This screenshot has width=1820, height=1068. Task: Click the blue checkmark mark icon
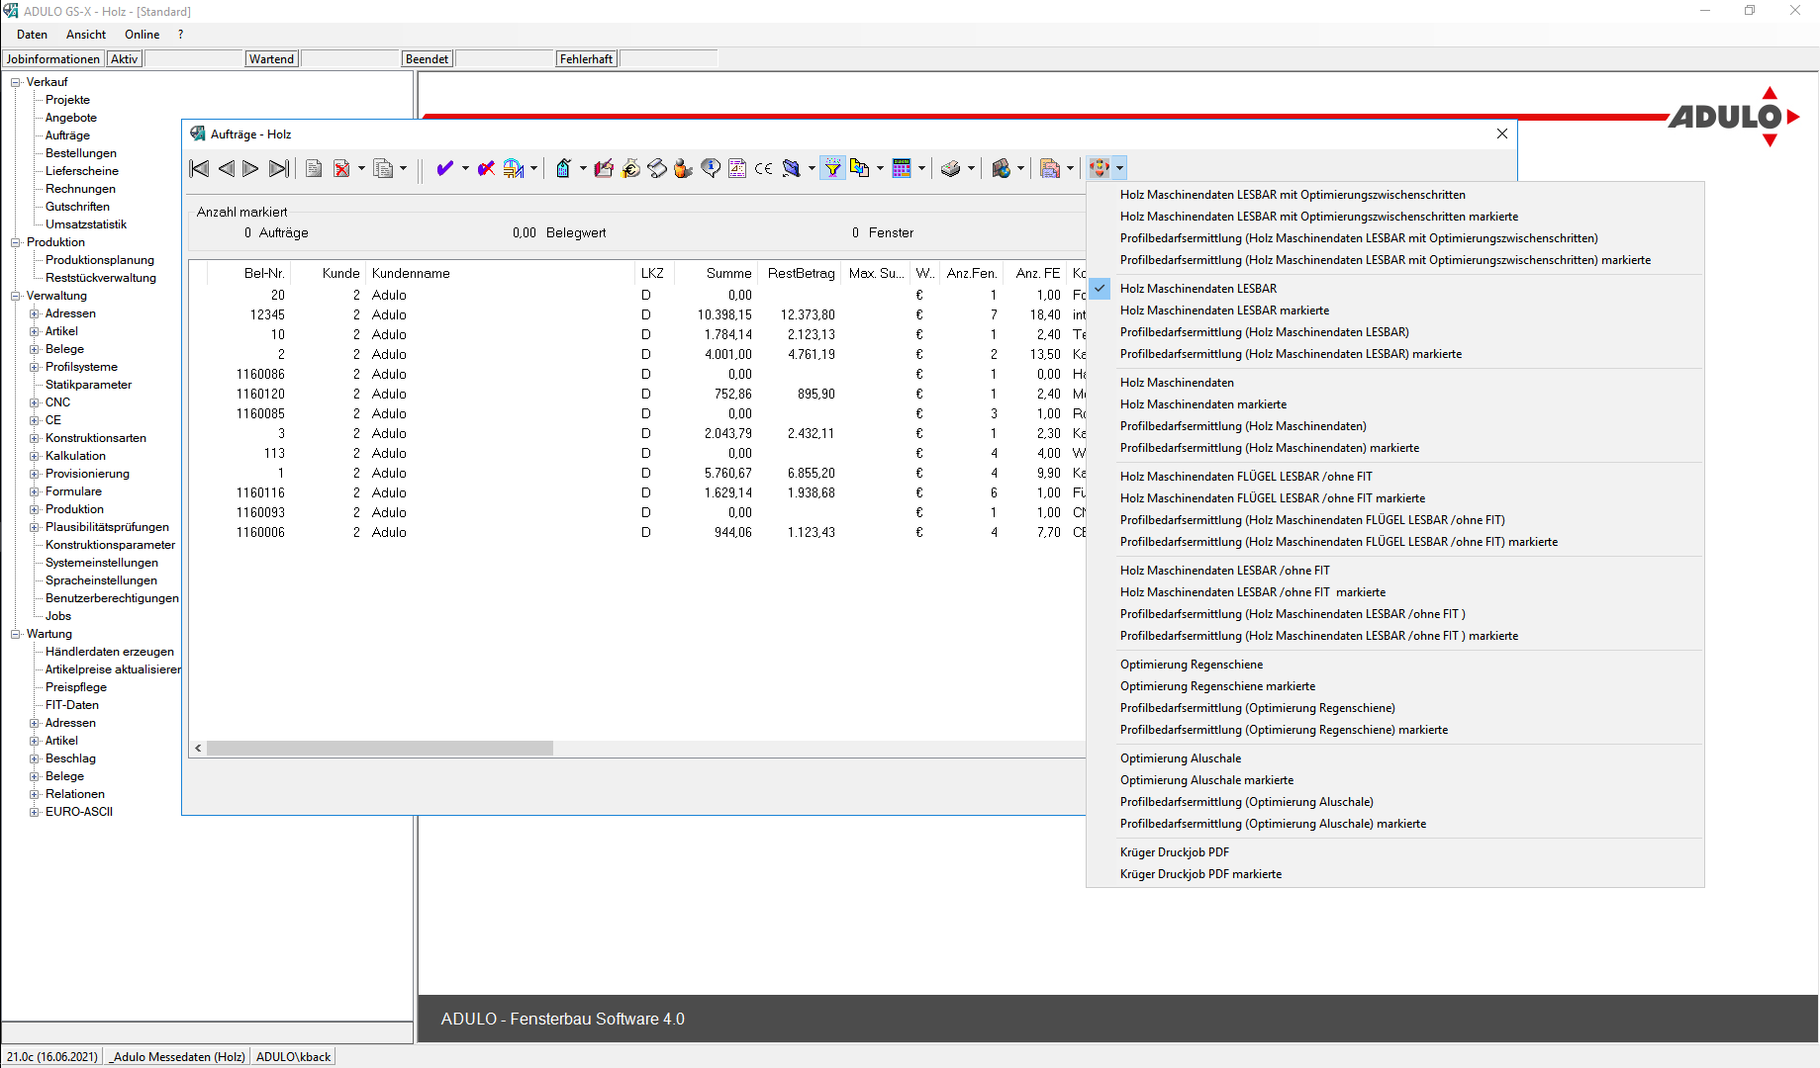444,169
